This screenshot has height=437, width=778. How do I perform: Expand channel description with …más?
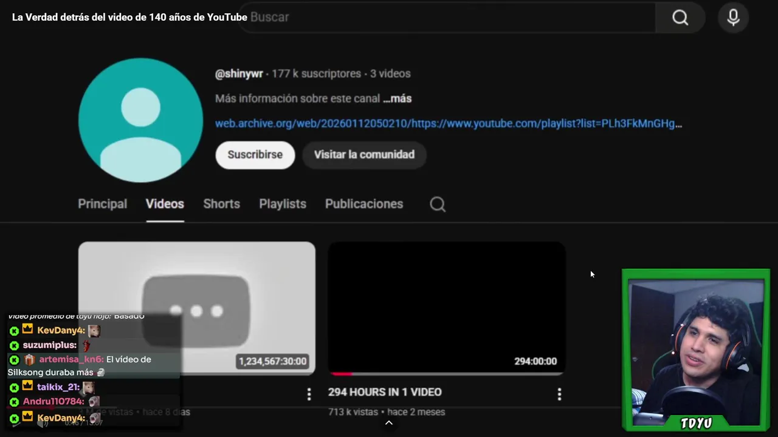pos(398,98)
